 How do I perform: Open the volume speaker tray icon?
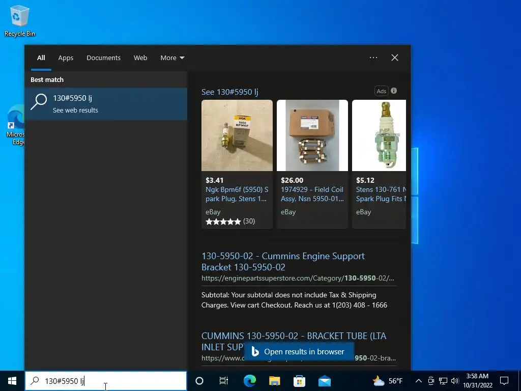click(455, 381)
